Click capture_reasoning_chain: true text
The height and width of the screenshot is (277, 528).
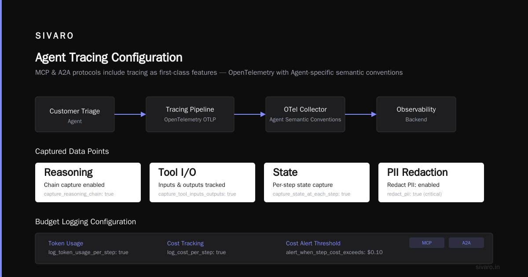coord(79,194)
